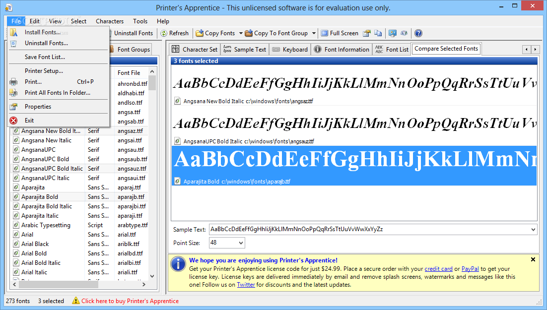
Task: Open the Font Groups tab
Action: tap(131, 49)
